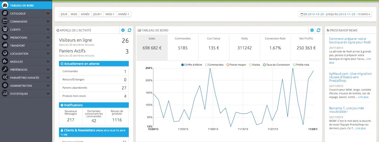The image size is (379, 142).
Task: Select the Commandes metric tab showing 5185
Action: point(183,48)
